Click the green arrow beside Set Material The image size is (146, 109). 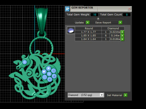(x=126, y=95)
